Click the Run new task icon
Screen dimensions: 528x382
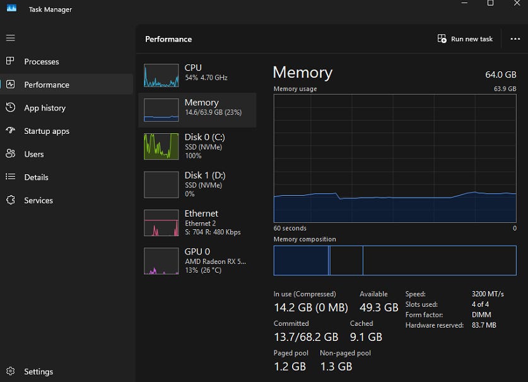442,39
